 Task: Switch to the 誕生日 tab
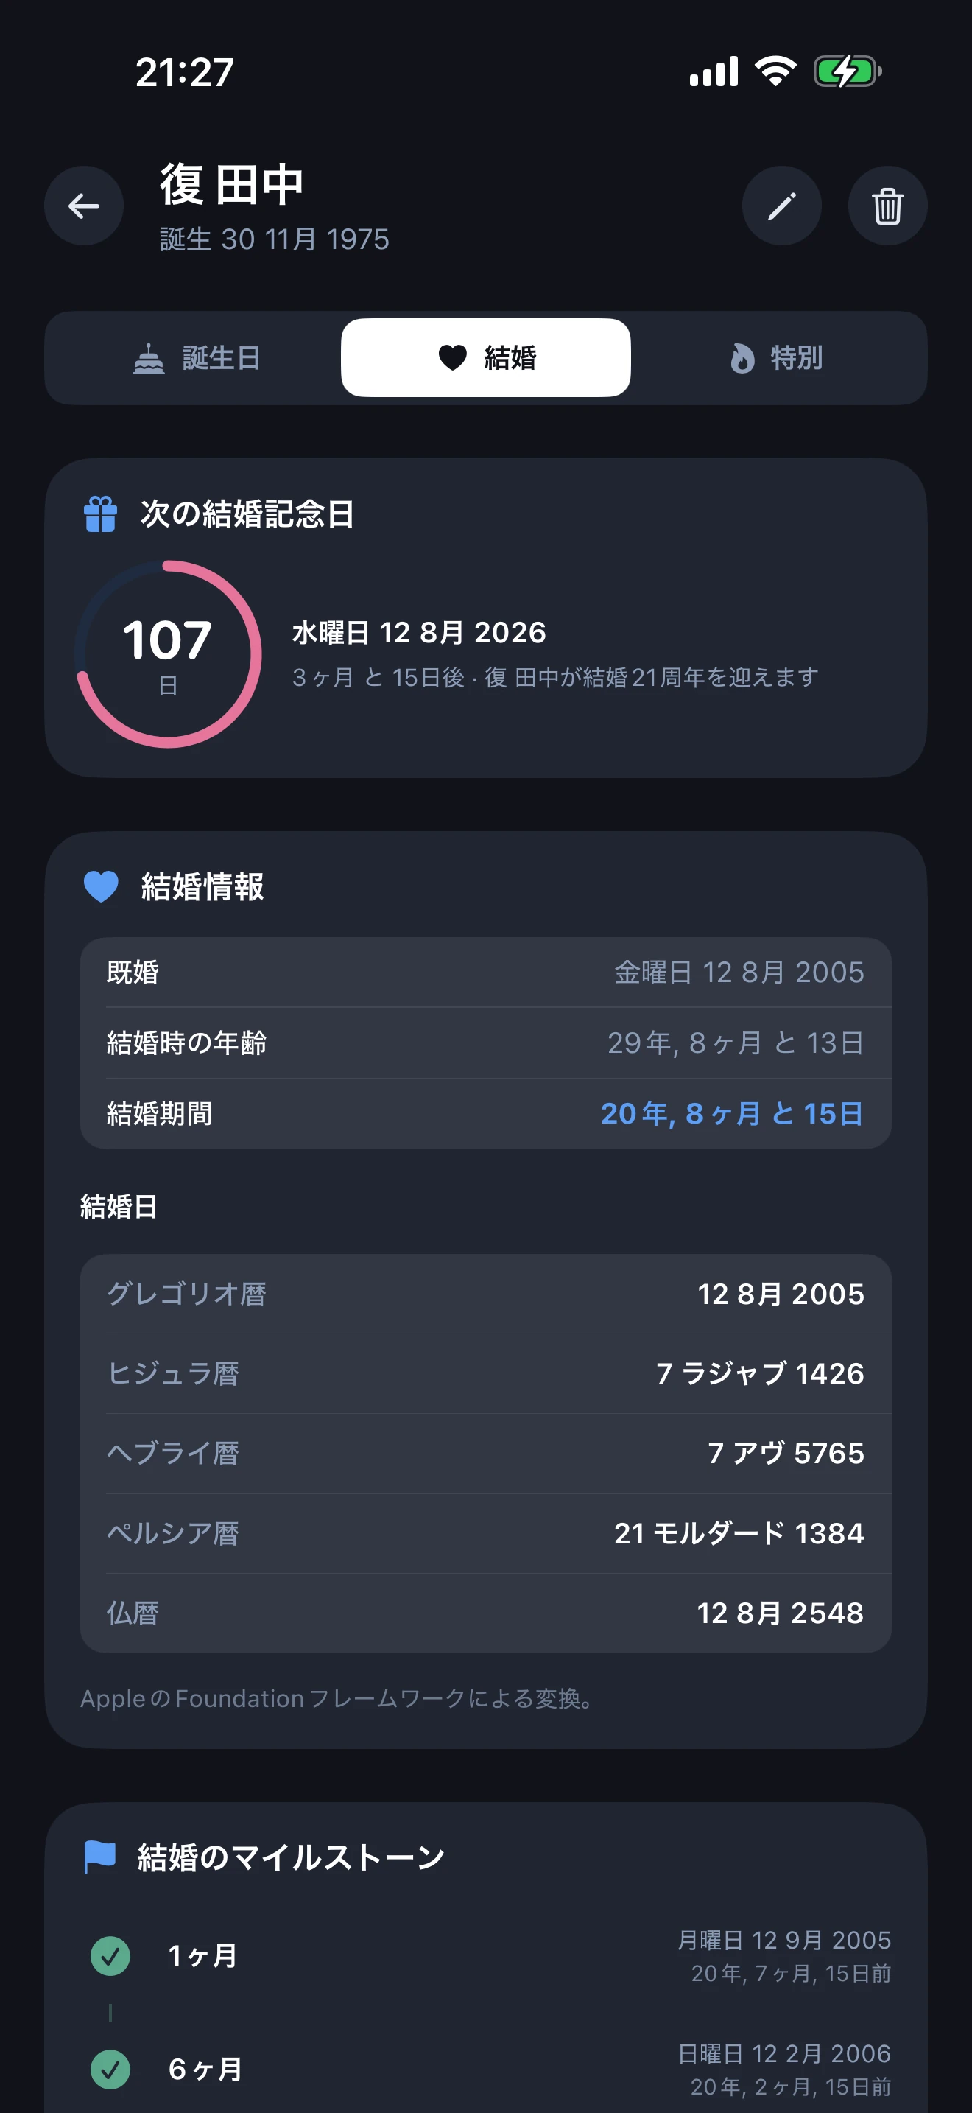point(197,359)
